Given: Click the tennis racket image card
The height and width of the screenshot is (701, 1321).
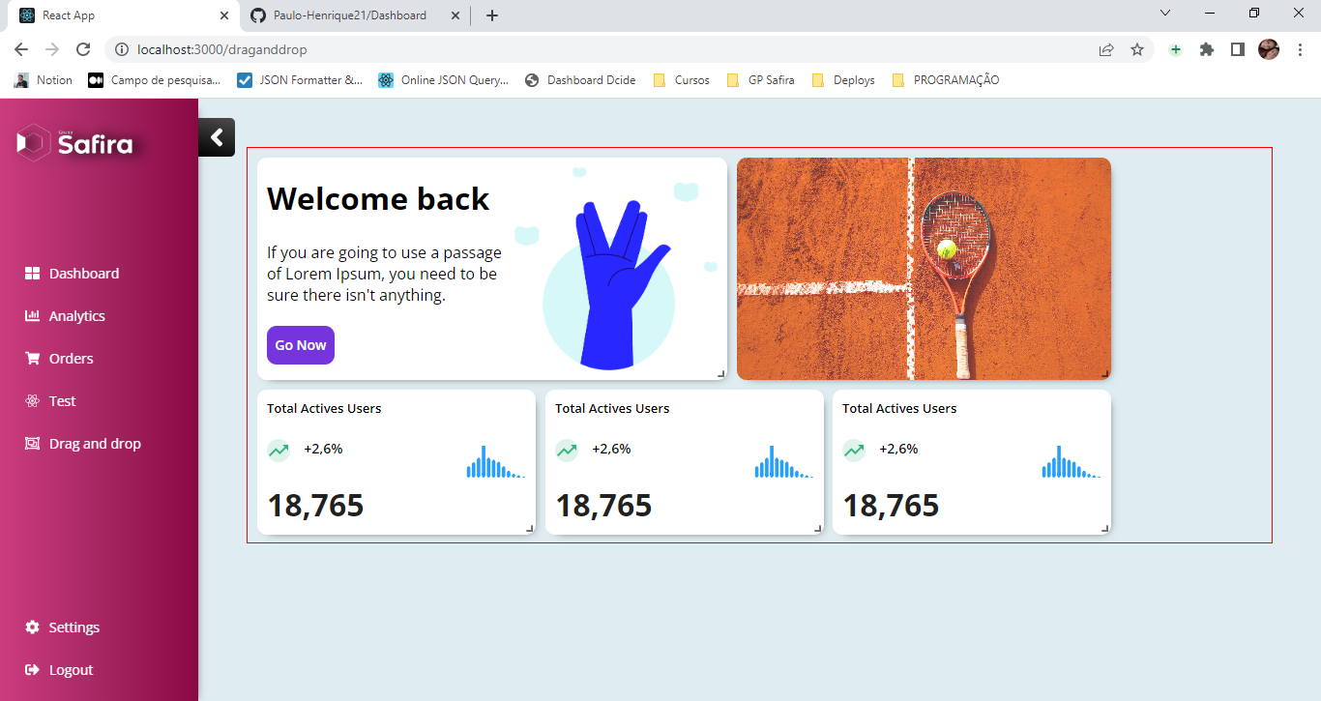Looking at the screenshot, I should click(924, 269).
